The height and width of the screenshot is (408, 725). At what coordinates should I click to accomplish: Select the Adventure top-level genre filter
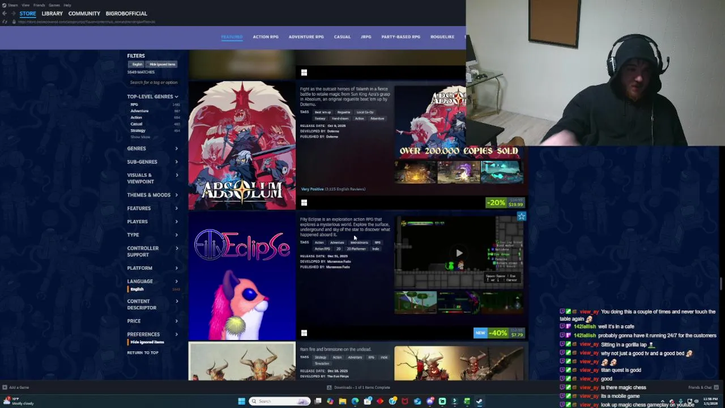coord(139,111)
